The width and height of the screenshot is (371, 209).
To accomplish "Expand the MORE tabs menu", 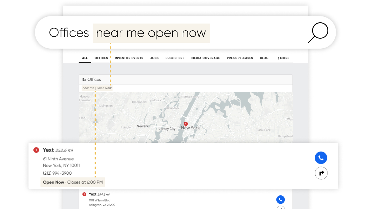I will pos(284,58).
